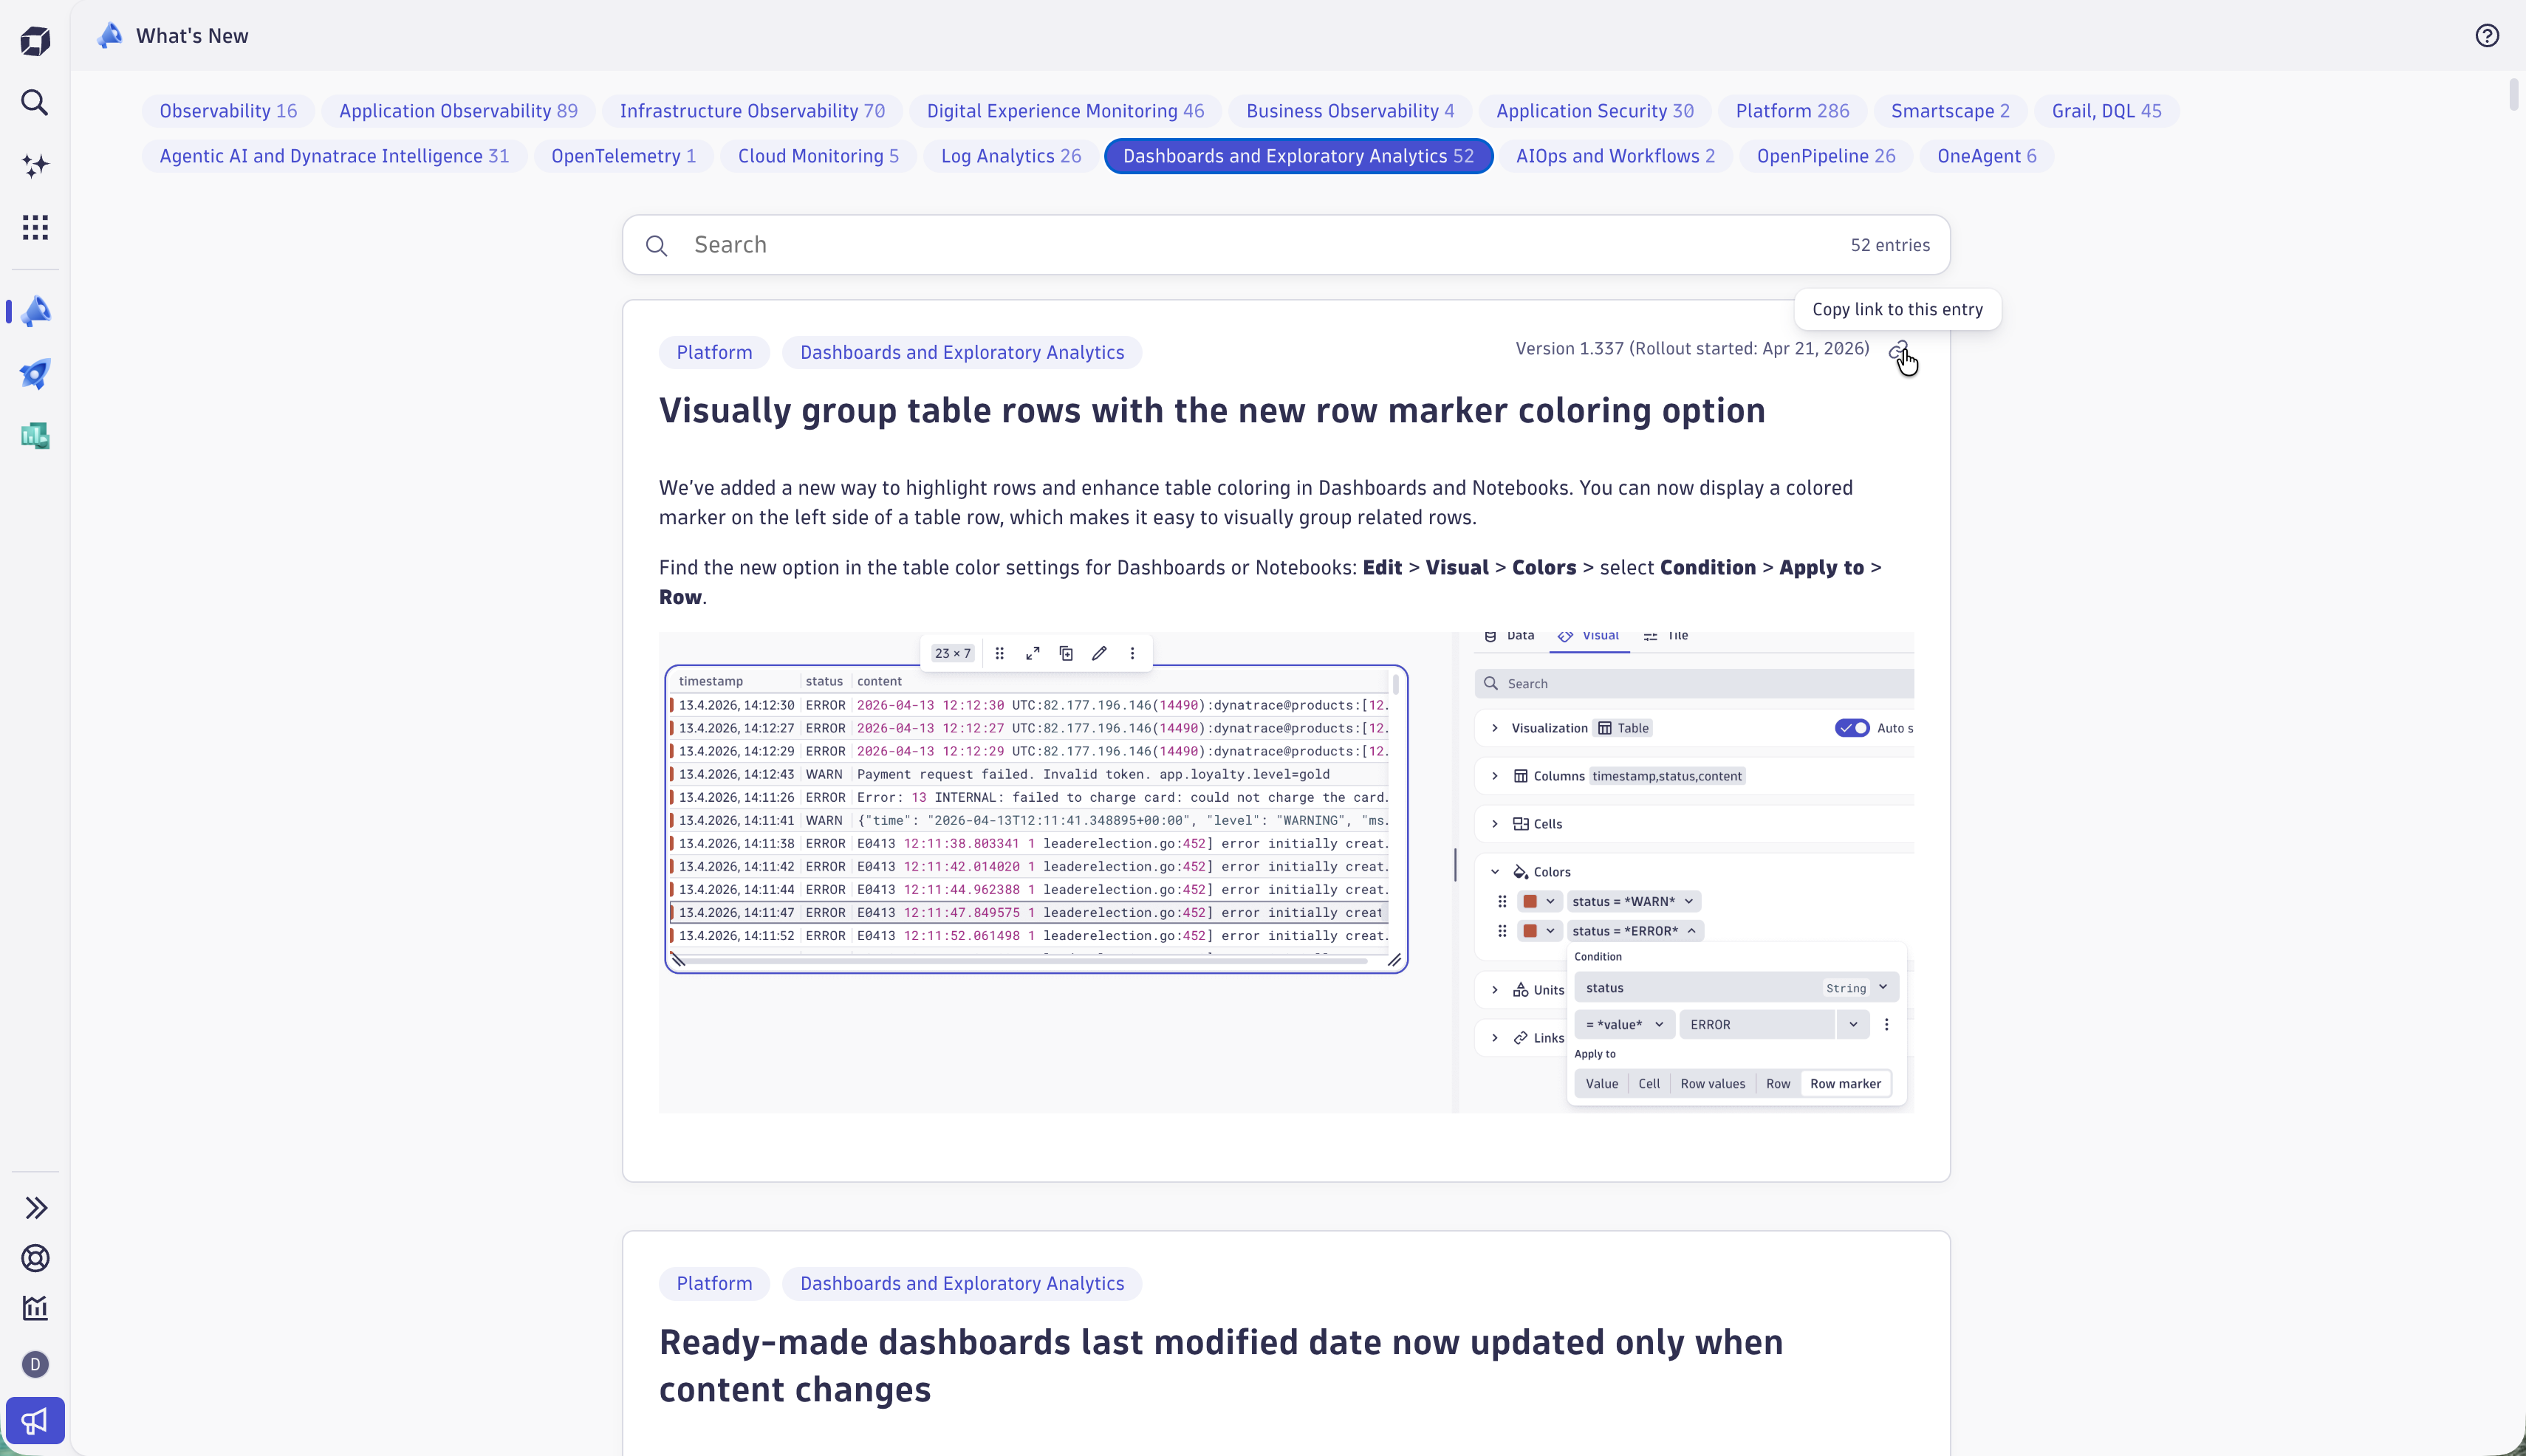Click bold 'Apply to' text in instructions
The width and height of the screenshot is (2526, 1456).
1821,567
